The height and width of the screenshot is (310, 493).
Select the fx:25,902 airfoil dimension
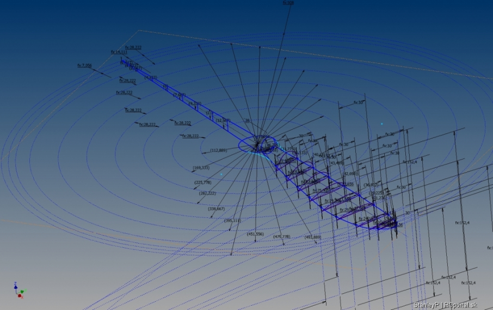coord(321,190)
